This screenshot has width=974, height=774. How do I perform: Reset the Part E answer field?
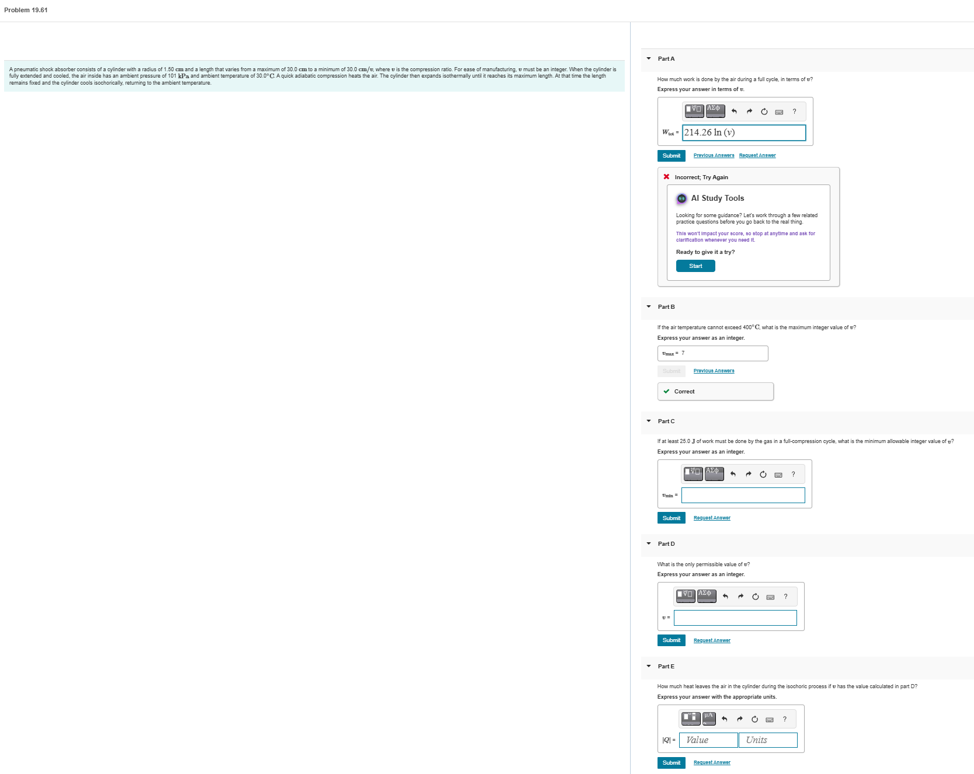pyautogui.click(x=754, y=719)
